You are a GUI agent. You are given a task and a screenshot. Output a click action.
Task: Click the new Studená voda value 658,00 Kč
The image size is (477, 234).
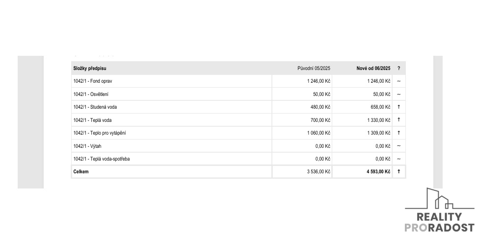(x=380, y=107)
